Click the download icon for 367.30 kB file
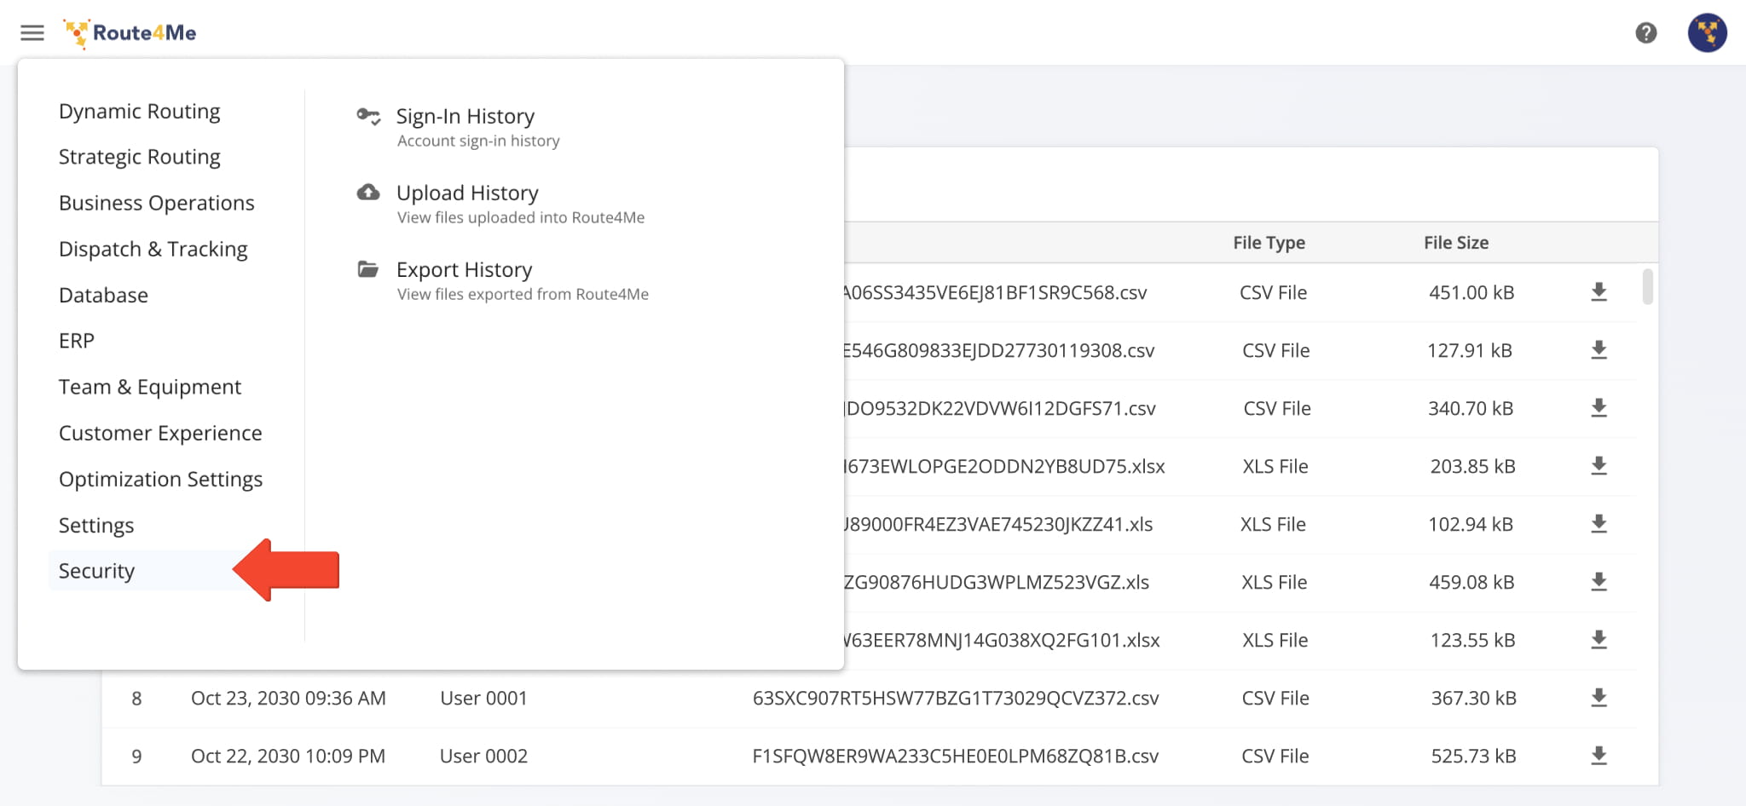The image size is (1746, 806). (1599, 698)
